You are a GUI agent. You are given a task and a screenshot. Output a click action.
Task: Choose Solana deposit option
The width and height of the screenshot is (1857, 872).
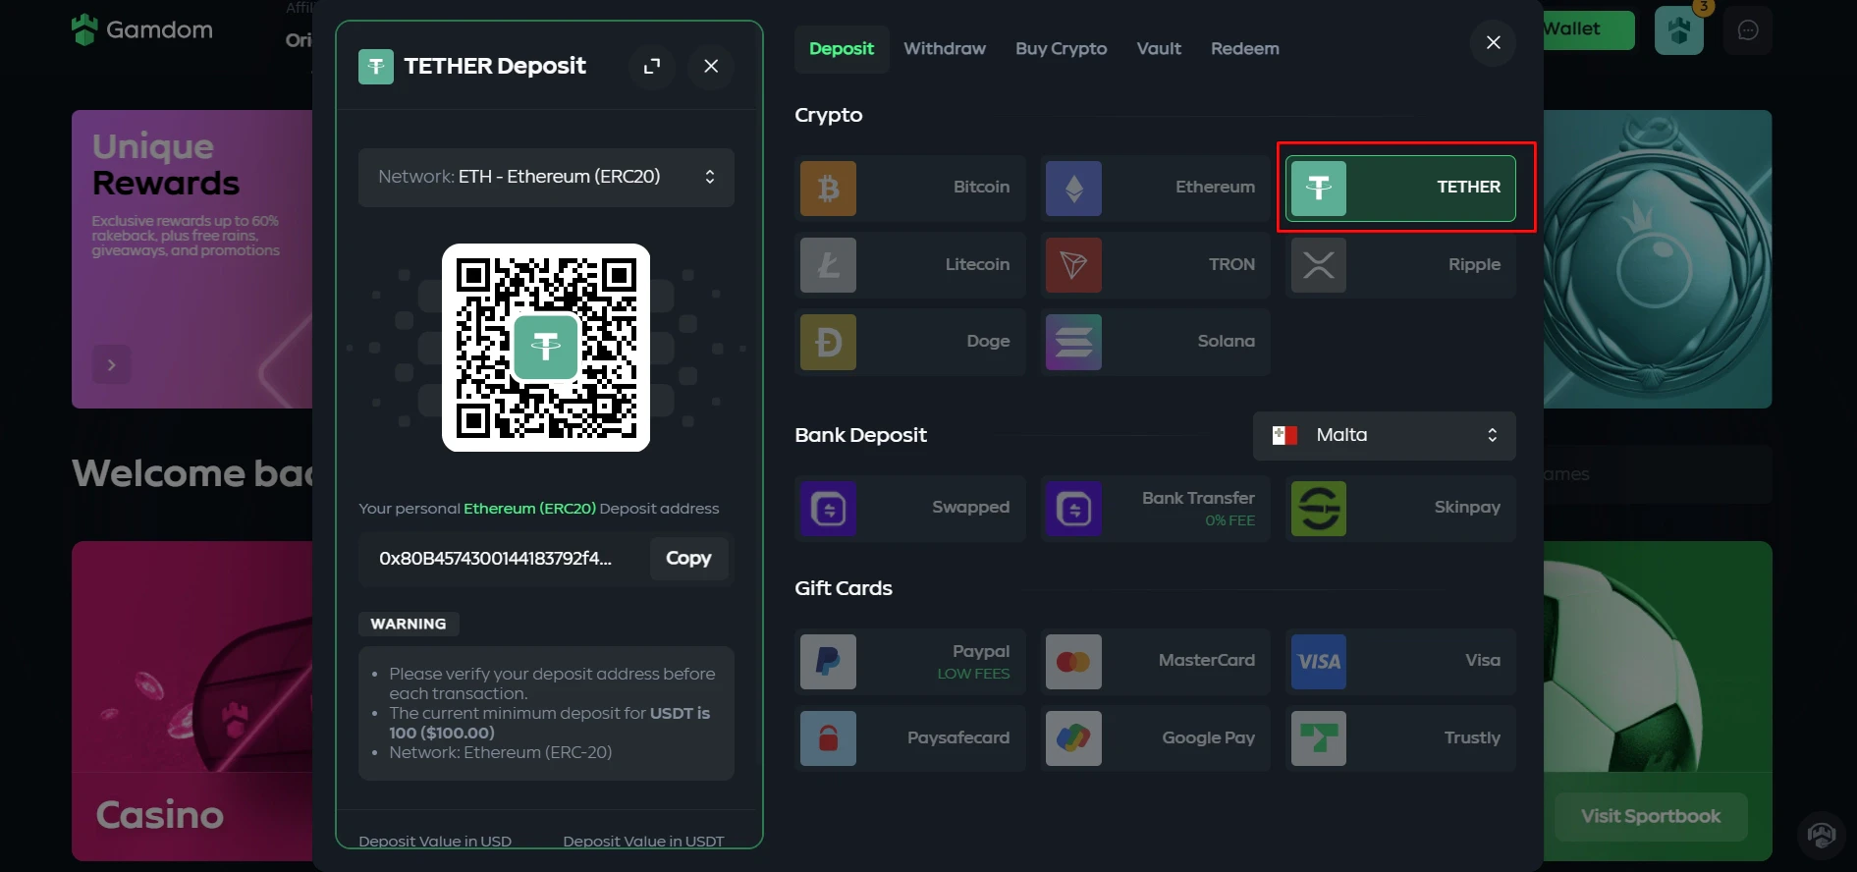1156,342
